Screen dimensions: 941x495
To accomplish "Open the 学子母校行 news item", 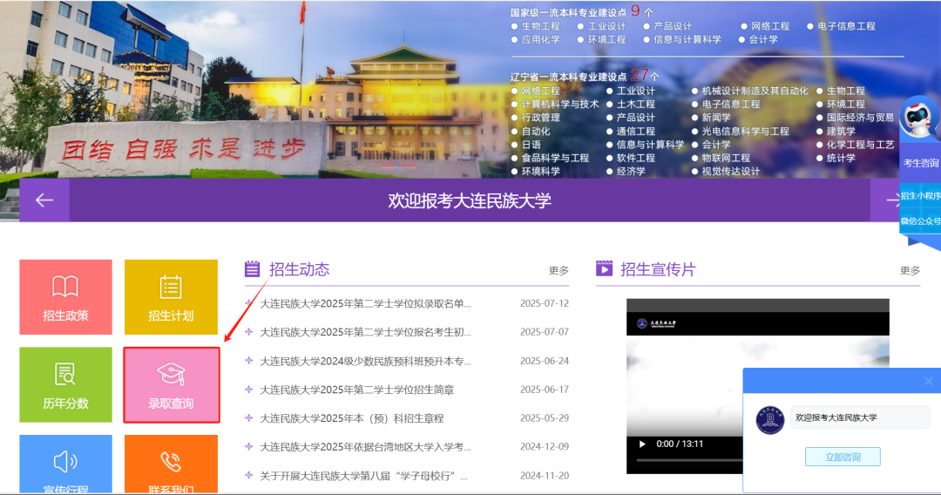I will (363, 476).
